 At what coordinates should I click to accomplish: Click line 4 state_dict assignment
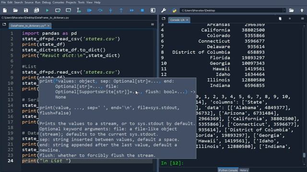click(x=64, y=50)
